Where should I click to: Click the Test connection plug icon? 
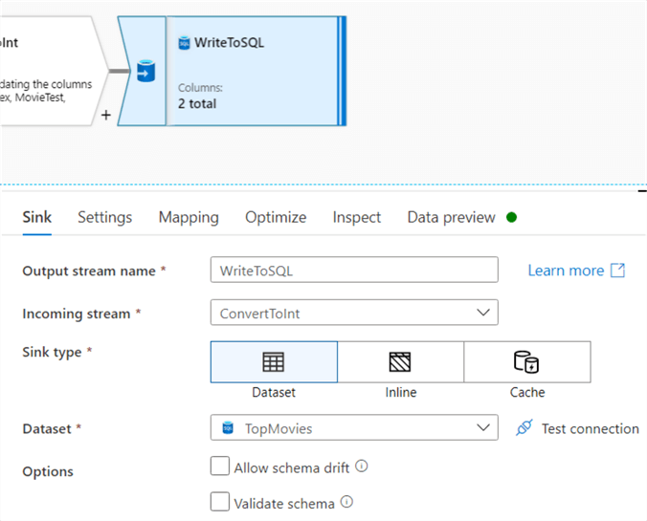(x=524, y=428)
